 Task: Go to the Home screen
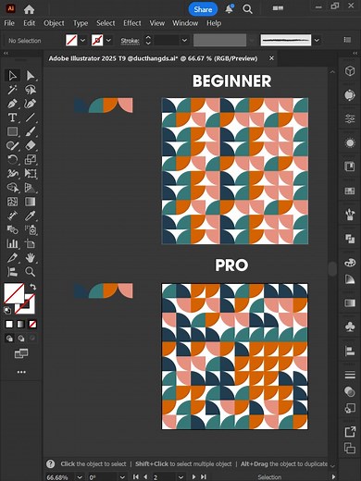29,9
